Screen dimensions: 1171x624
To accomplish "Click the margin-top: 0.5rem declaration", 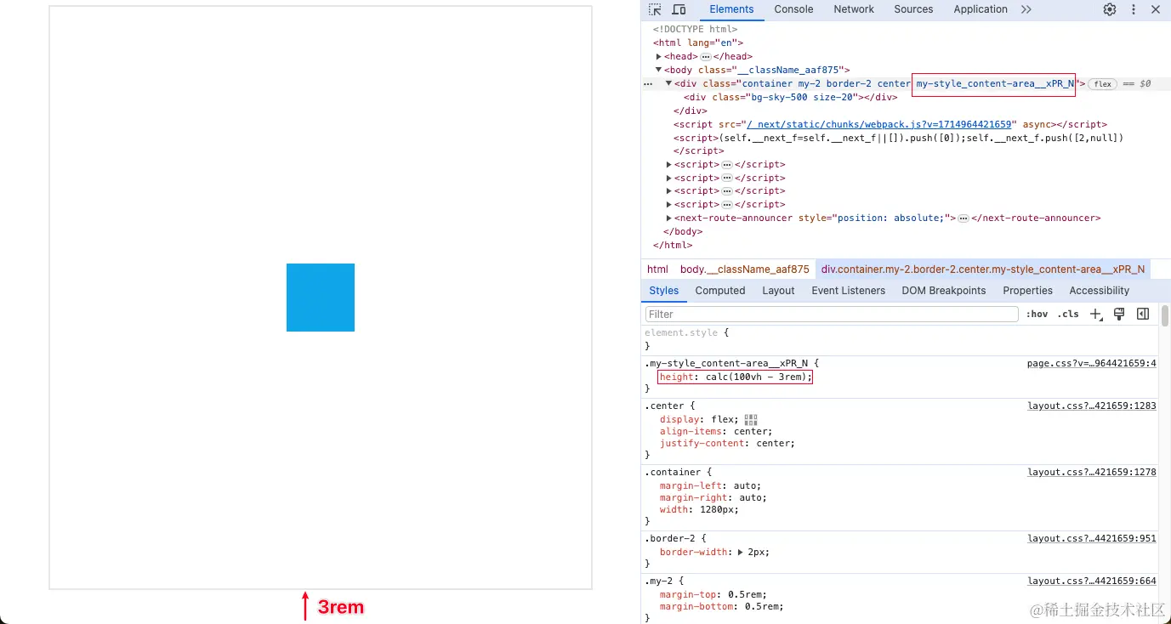I will click(715, 595).
